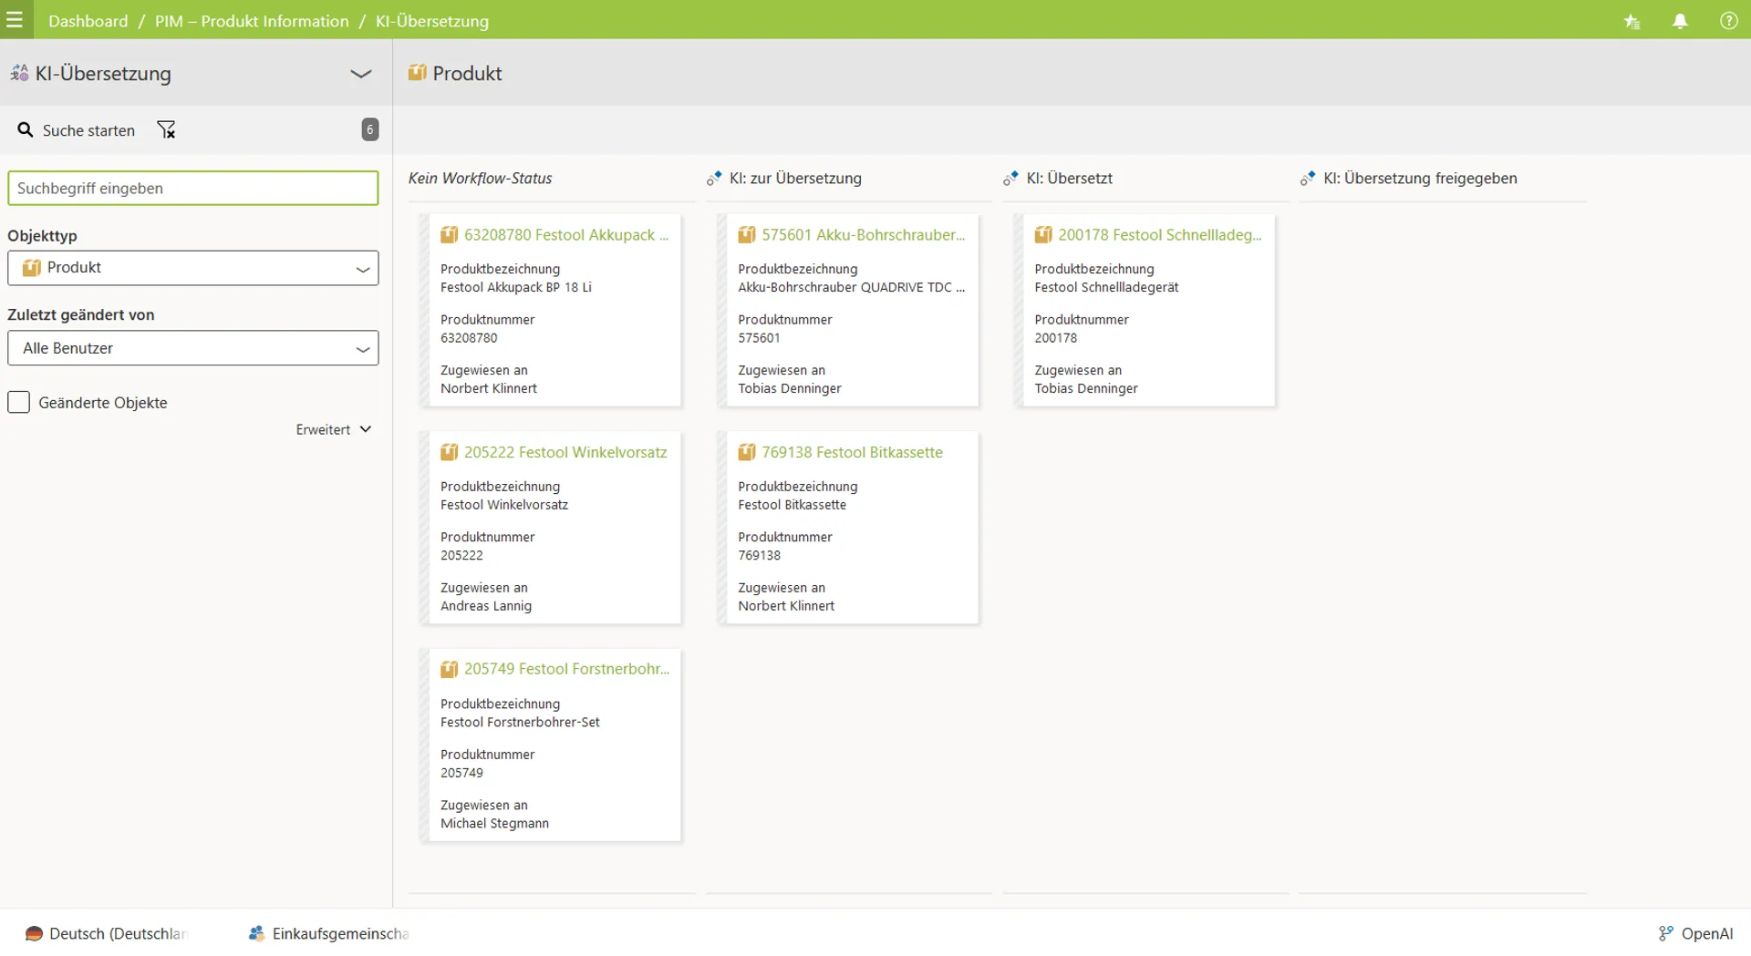This screenshot has width=1751, height=956.
Task: Click Norbert Klinnert on 769138 card
Action: click(786, 606)
